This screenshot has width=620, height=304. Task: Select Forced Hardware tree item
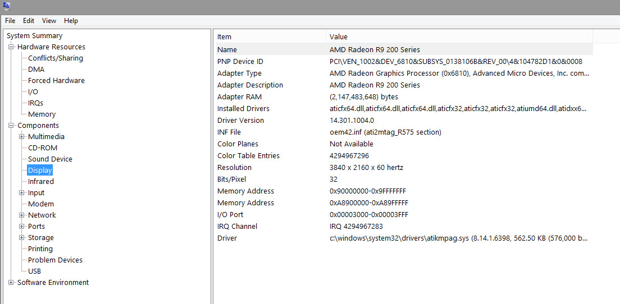point(56,81)
